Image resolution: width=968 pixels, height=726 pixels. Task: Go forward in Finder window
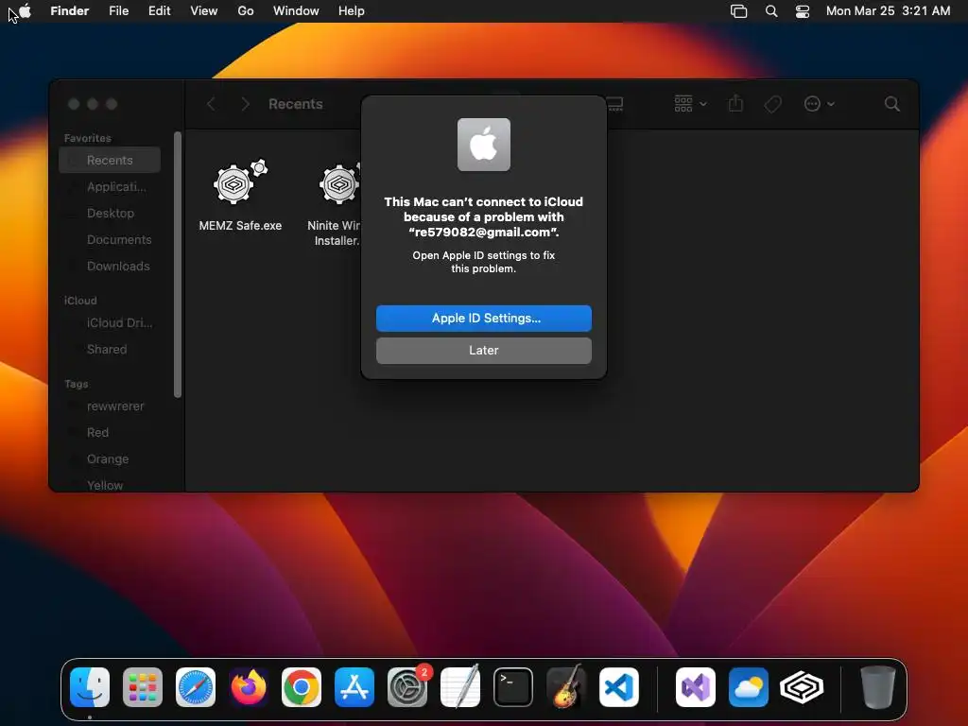245,104
